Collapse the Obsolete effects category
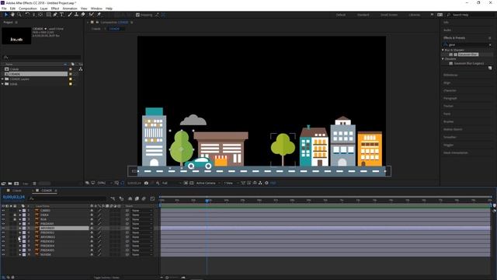The image size is (497, 280). pos(443,59)
